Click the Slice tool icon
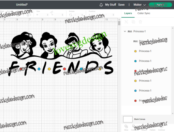 coord(126,127)
